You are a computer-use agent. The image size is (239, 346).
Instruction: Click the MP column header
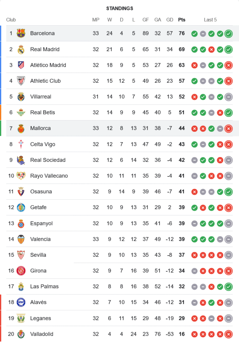[x=96, y=20]
